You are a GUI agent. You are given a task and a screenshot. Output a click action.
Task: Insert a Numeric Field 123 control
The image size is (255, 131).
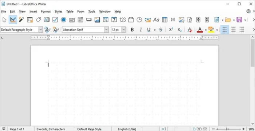click(x=123, y=20)
